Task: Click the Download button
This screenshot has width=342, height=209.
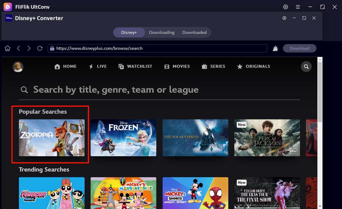Action: 299,48
